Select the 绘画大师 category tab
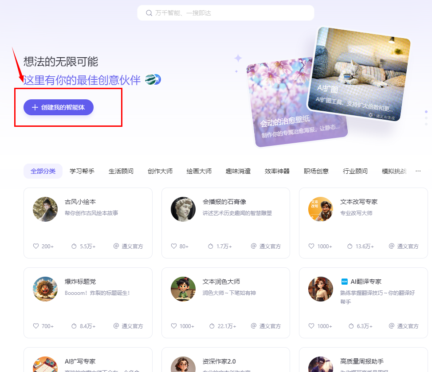Viewport: 432px width, 372px height. 199,171
